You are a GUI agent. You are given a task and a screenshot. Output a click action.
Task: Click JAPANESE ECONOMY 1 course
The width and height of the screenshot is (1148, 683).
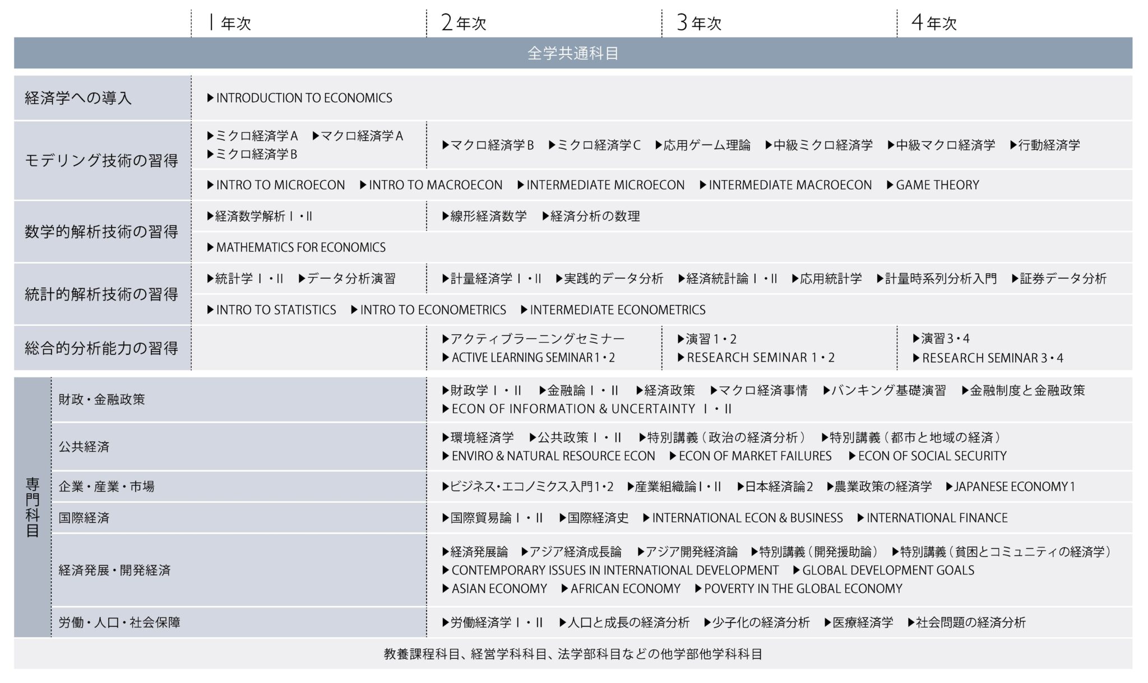pos(1011,487)
